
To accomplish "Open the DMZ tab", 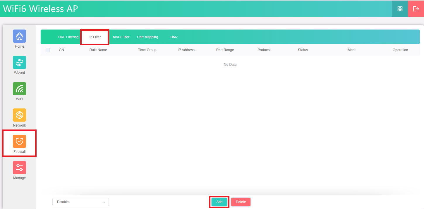I will 174,37.
